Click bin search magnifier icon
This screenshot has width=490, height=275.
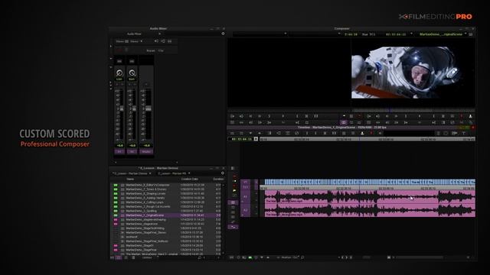coord(199,258)
